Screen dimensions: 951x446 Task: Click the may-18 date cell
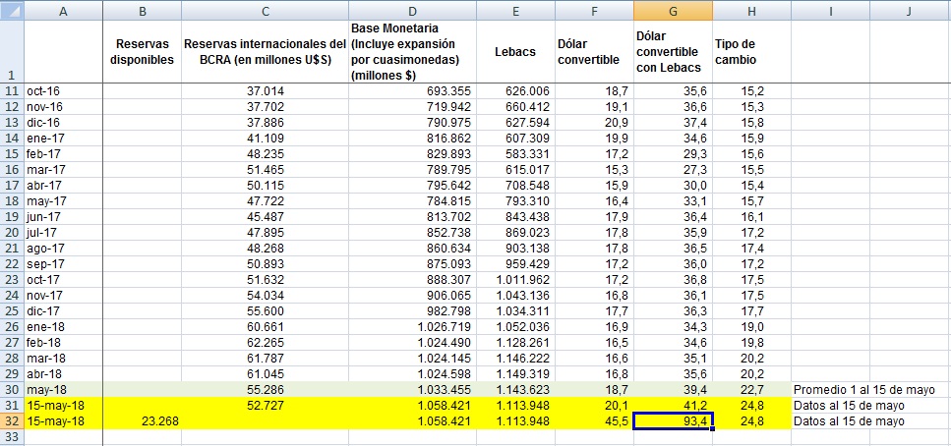63,390
